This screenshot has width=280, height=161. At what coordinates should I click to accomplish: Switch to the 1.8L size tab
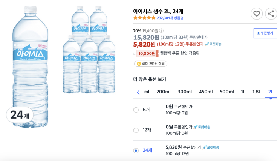tap(257, 92)
